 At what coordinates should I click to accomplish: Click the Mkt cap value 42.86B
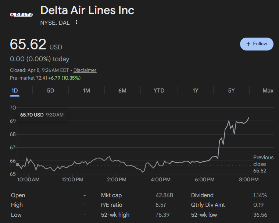tap(164, 195)
